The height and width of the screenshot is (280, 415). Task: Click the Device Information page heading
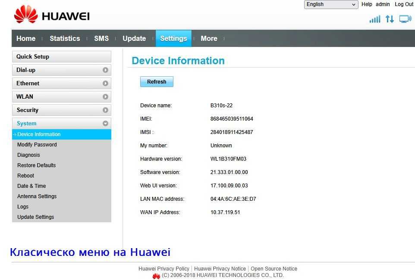point(178,61)
